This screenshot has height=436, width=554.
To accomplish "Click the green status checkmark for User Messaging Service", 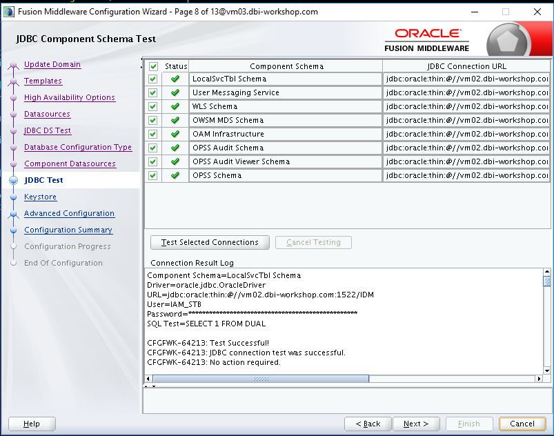I will coord(175,92).
